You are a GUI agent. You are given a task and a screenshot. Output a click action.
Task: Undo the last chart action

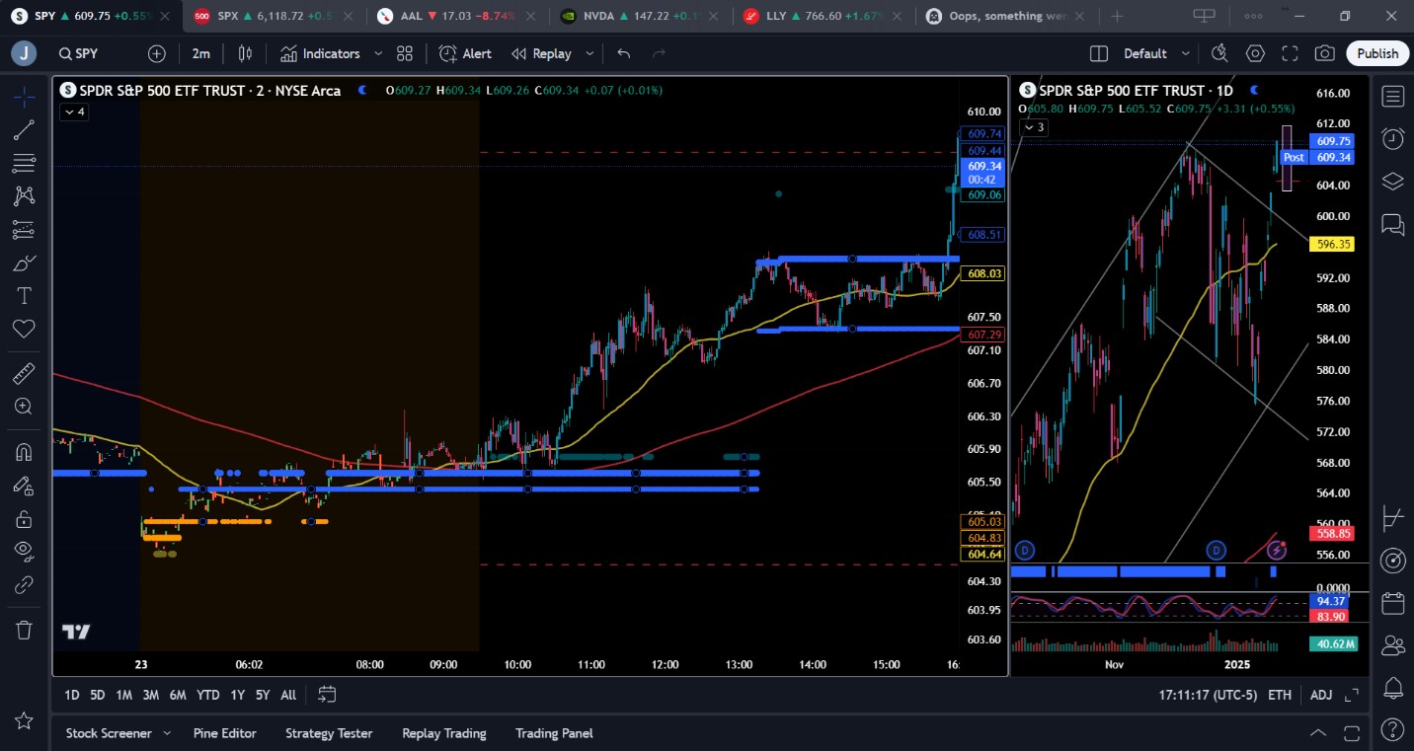click(x=624, y=53)
